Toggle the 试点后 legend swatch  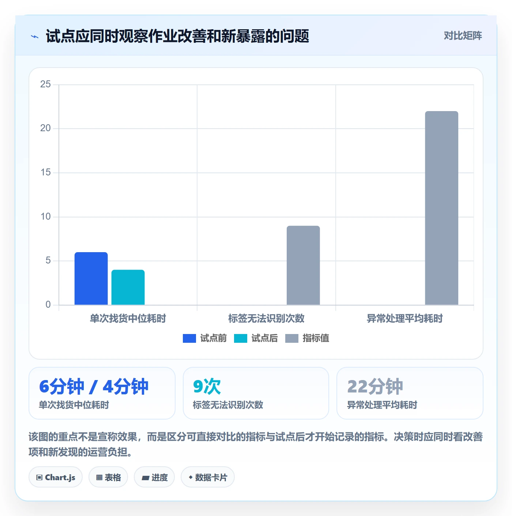[241, 338]
